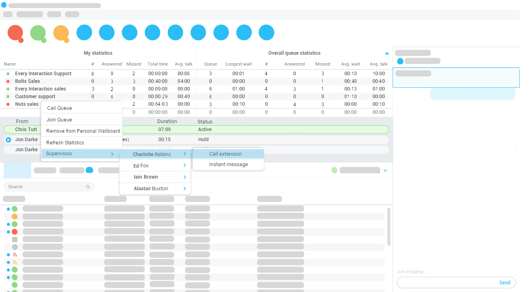Select the Every Interaction Support queue row
The width and height of the screenshot is (531, 292).
(43, 74)
